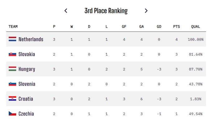This screenshot has width=210, height=125.
Task: Select Croatia's 1.83% qualification value
Action: 196,99
